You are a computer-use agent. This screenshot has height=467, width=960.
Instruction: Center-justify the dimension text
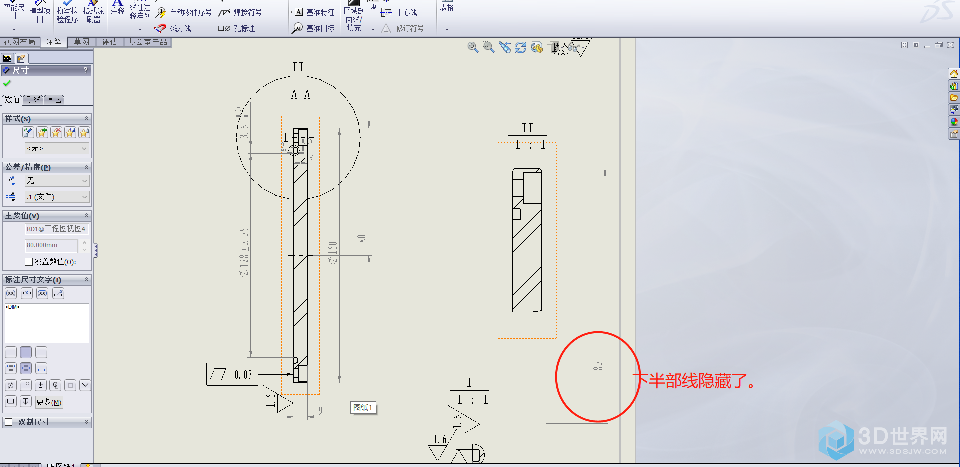click(x=26, y=352)
